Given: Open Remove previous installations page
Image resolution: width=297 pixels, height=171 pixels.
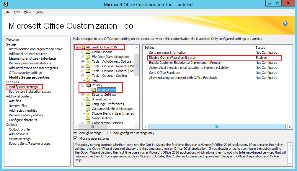Looking at the screenshot, I should pos(30,63).
